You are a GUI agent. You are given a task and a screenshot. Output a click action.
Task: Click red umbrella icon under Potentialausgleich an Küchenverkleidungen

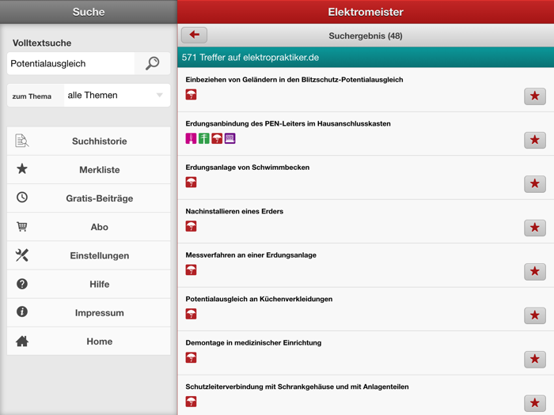tap(191, 314)
